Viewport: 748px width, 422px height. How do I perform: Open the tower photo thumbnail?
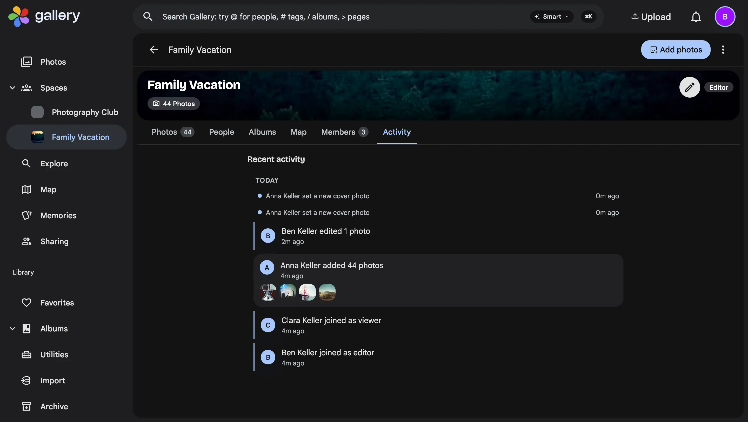268,292
